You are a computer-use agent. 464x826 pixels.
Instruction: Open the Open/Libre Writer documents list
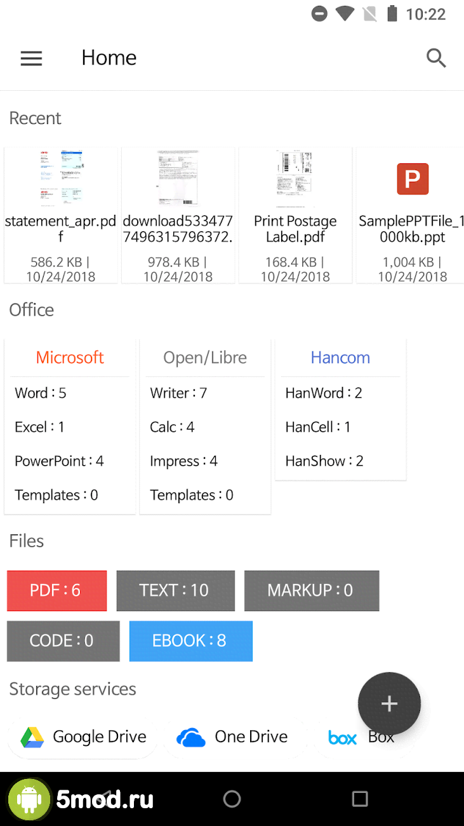pyautogui.click(x=178, y=393)
